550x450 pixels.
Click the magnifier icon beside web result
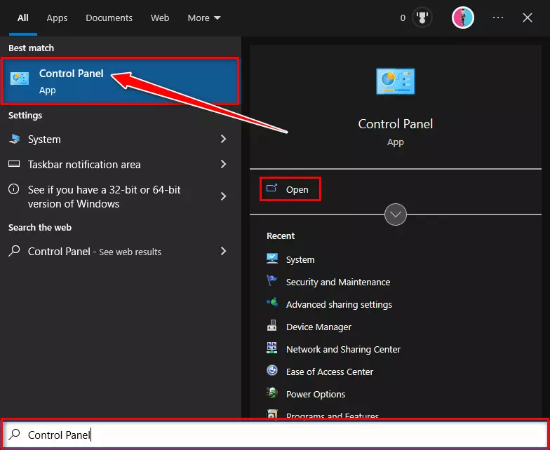pyautogui.click(x=14, y=251)
